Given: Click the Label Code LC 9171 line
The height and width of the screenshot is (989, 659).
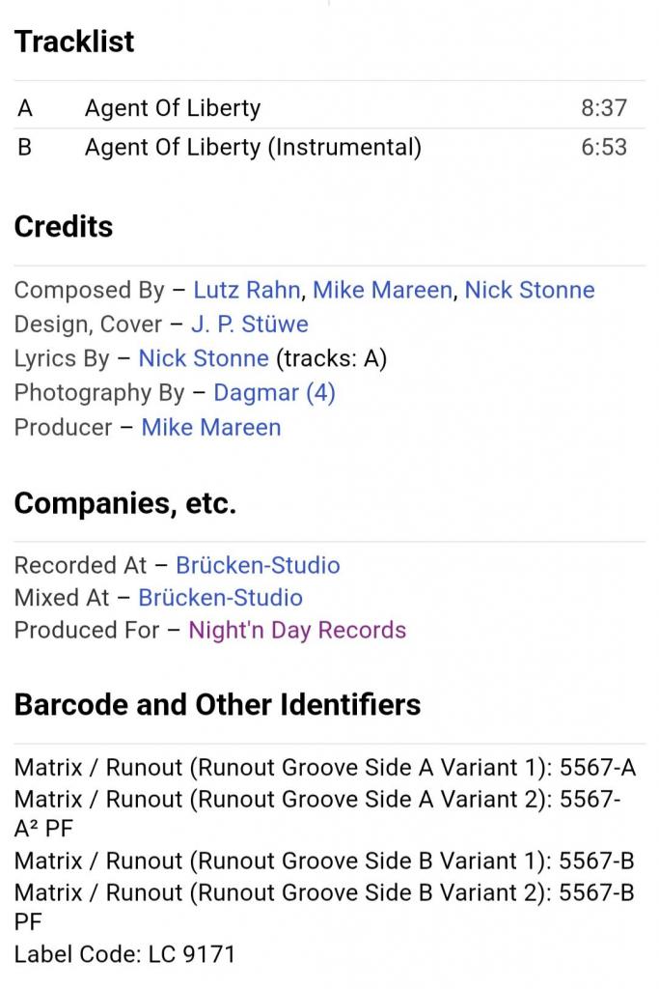Looking at the screenshot, I should tap(124, 955).
